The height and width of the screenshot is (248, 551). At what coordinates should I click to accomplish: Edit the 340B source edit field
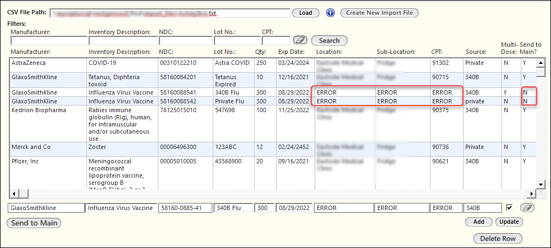click(482, 208)
